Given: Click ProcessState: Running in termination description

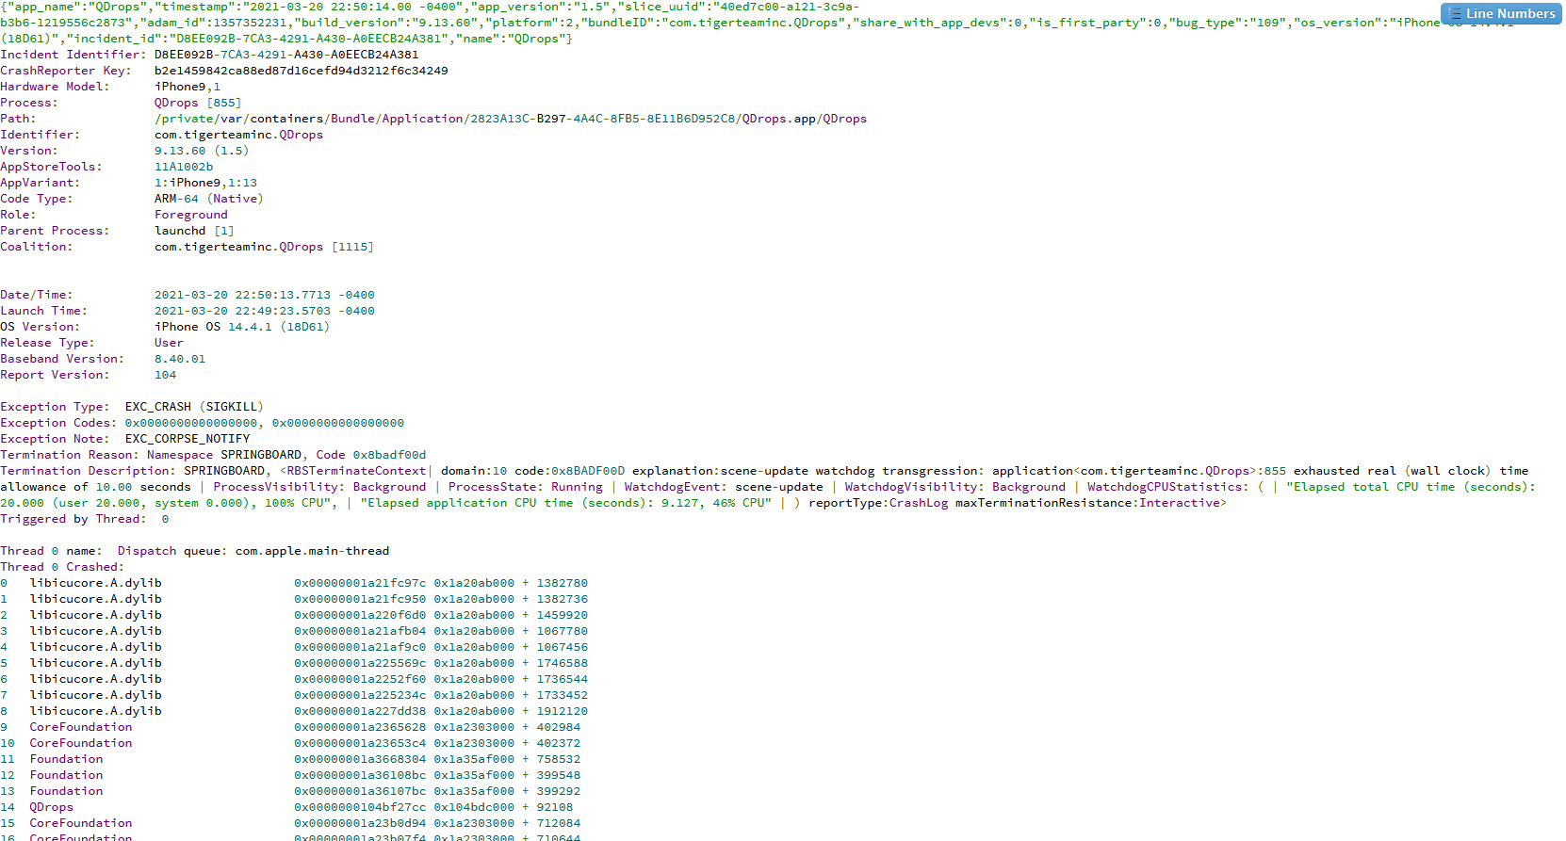Looking at the screenshot, I should point(526,487).
